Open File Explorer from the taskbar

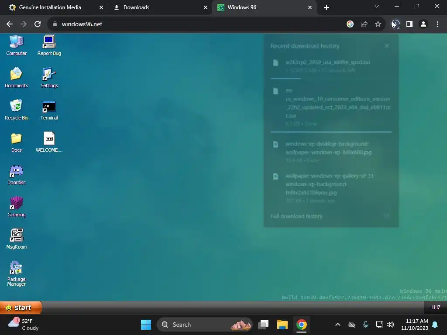[x=282, y=325]
